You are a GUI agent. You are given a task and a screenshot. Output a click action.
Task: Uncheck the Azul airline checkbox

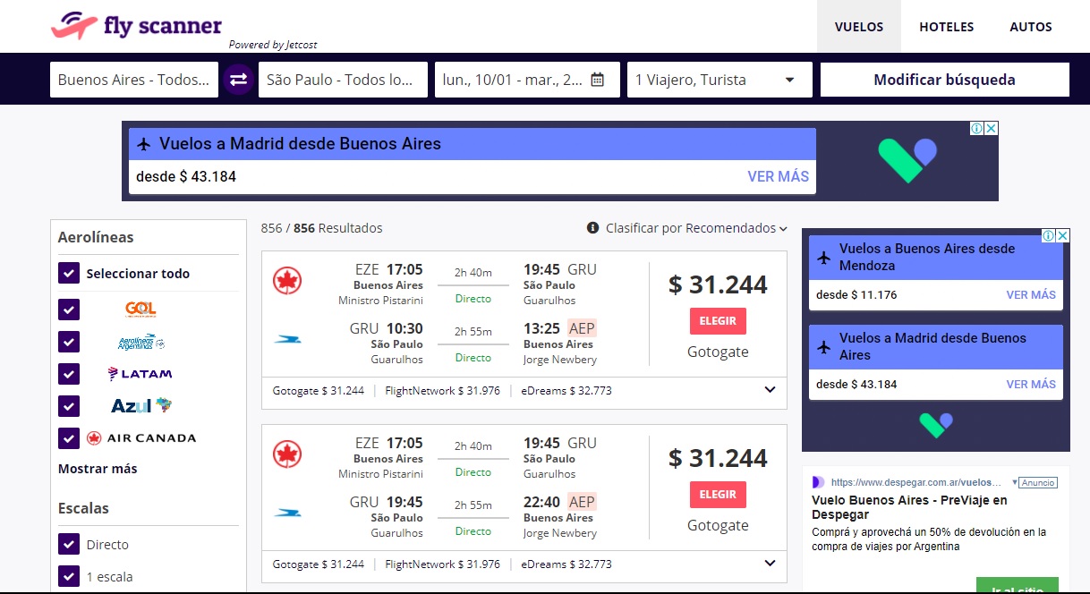[69, 406]
